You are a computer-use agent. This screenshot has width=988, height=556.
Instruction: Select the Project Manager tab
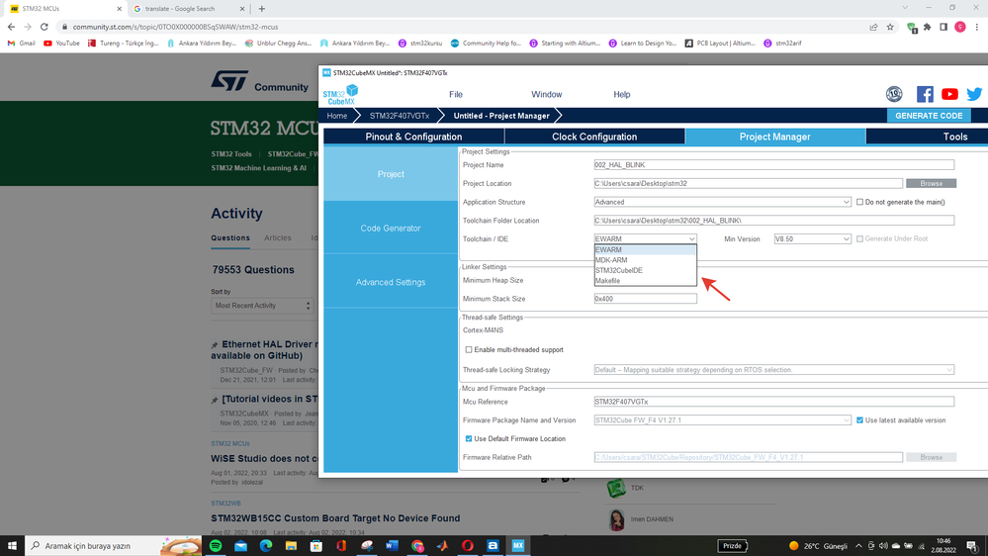pos(775,137)
